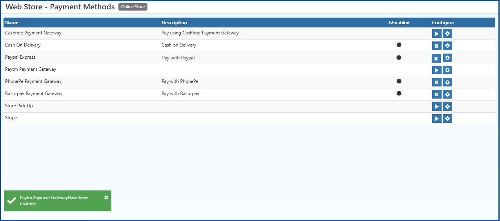Click the Configure column header
Viewport: 500px width, 221px height.
click(443, 23)
